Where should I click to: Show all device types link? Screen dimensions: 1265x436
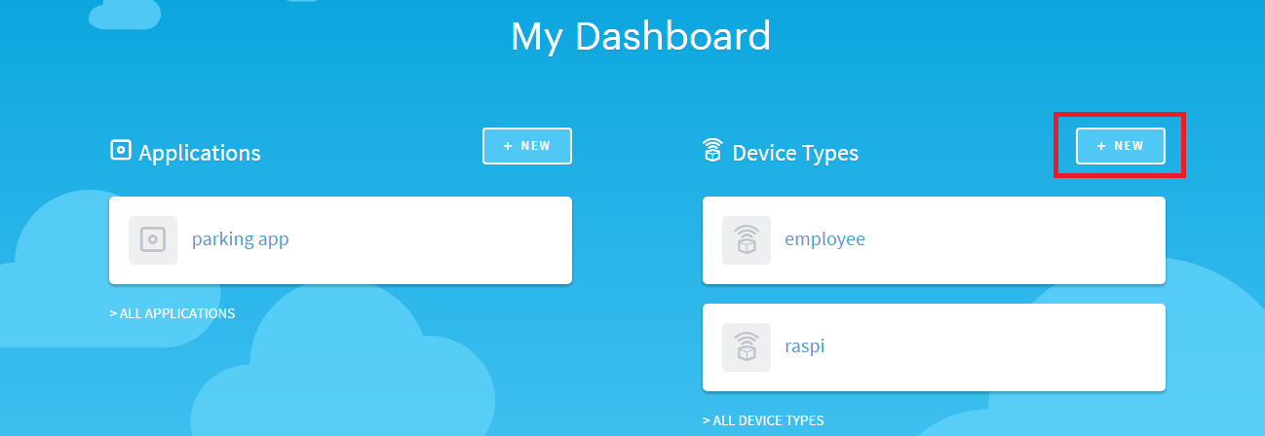tap(763, 420)
